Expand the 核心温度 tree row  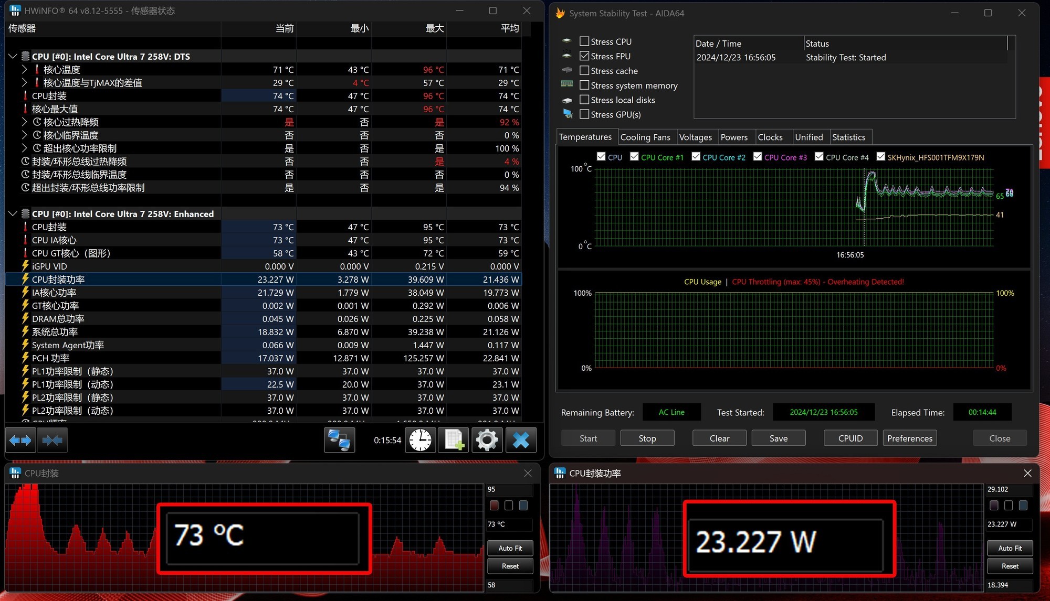(x=24, y=69)
